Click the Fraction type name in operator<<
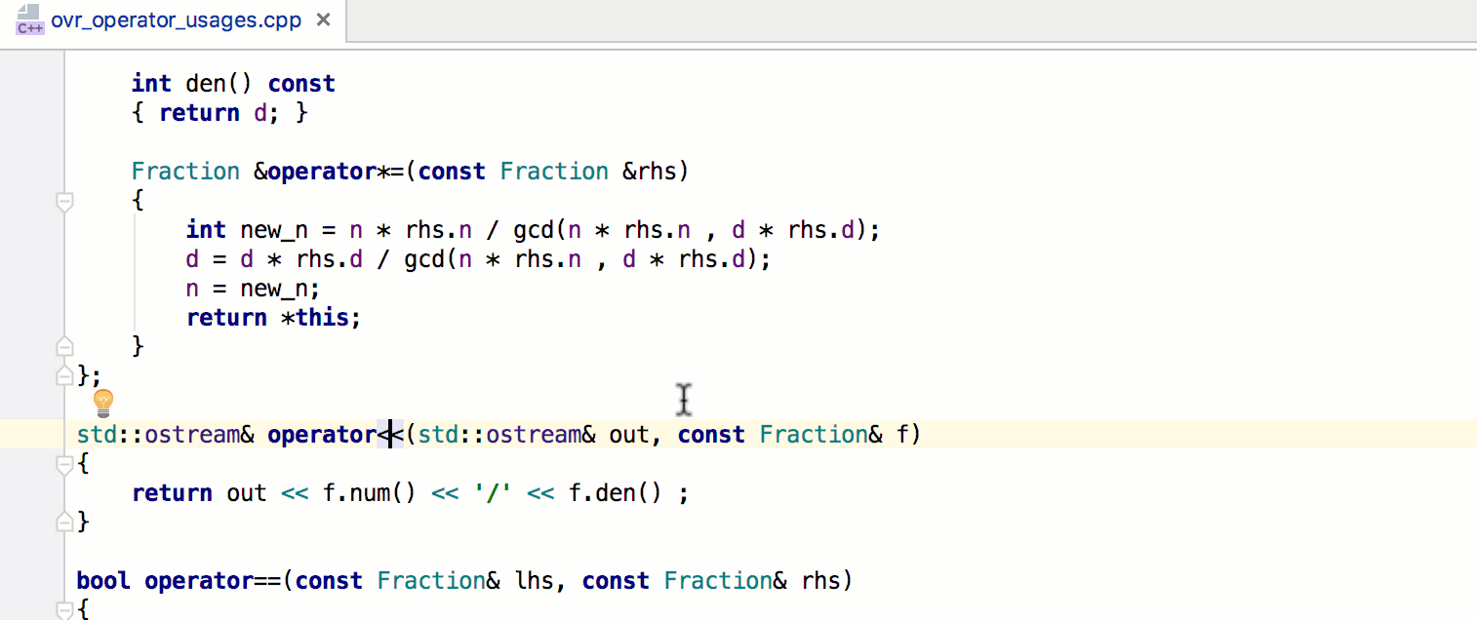The height and width of the screenshot is (620, 1477). [x=813, y=434]
